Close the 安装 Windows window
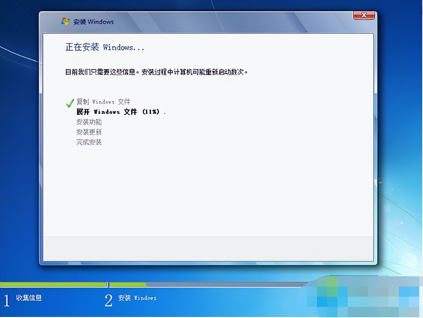Screen dimensions: 423x318 [363, 15]
